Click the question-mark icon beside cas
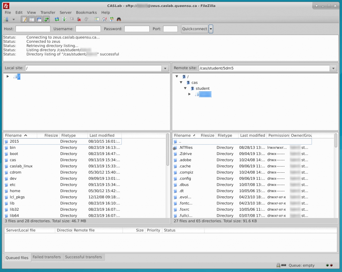Screen dimensions: 342x272 [188, 82]
